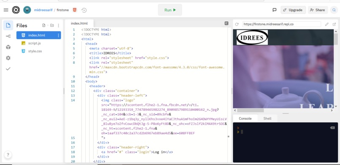The width and height of the screenshot is (340, 165).
Task: Click the header-right div code line
Action: tap(123, 147)
